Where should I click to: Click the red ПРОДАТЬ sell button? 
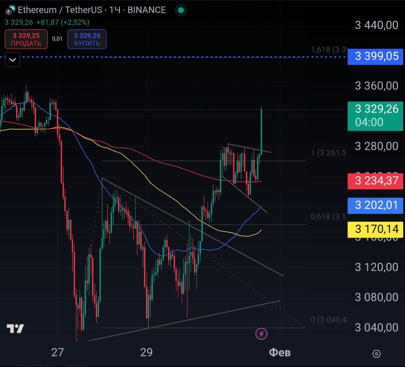(26, 39)
